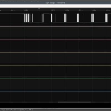The height and width of the screenshot is (111, 111).
Task: Click the +0.9 s tick on time ruler
Action: coord(26,10)
